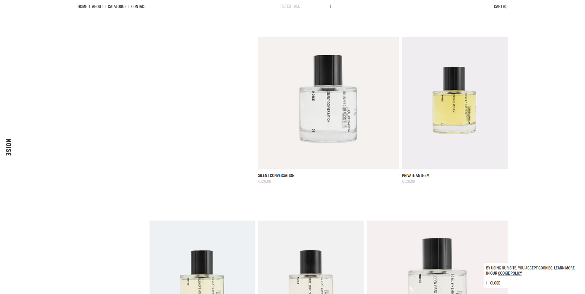Open the Catalogue page
The image size is (585, 294).
click(117, 6)
